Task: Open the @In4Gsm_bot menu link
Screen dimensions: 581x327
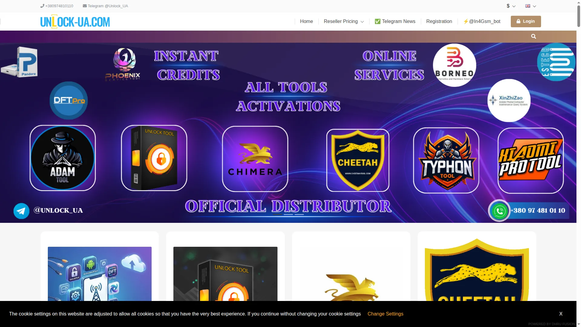Action: point(482,21)
